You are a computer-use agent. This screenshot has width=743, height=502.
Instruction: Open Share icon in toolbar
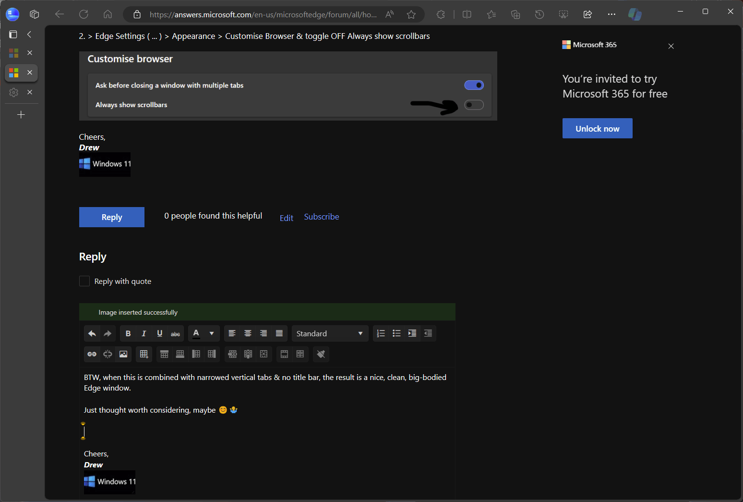(x=587, y=14)
